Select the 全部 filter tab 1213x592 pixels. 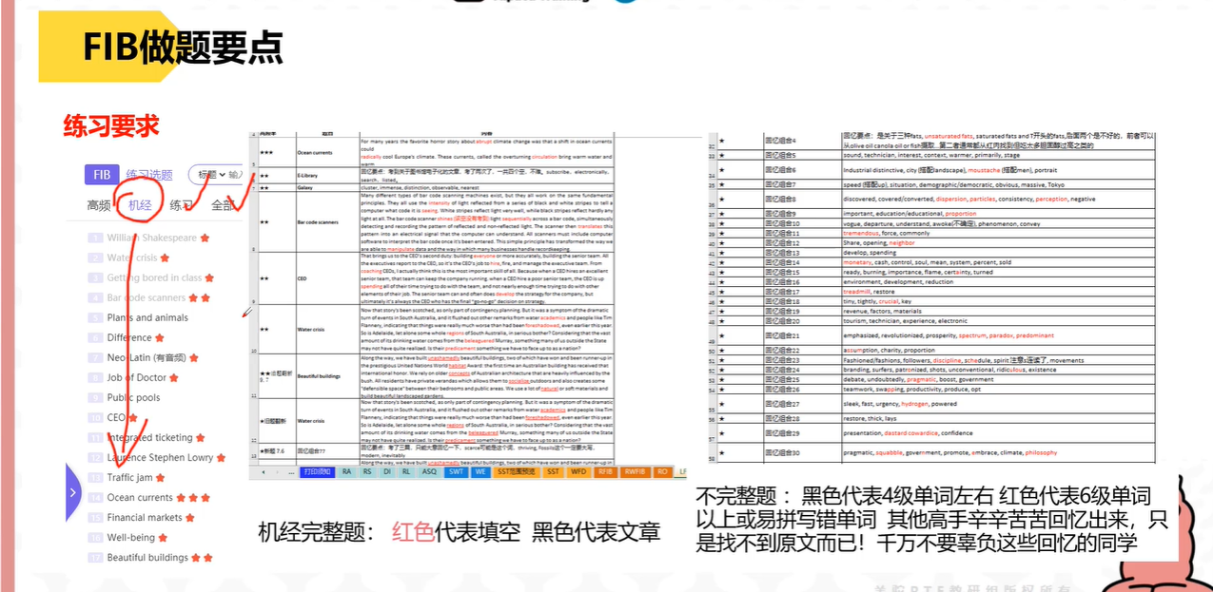point(224,205)
